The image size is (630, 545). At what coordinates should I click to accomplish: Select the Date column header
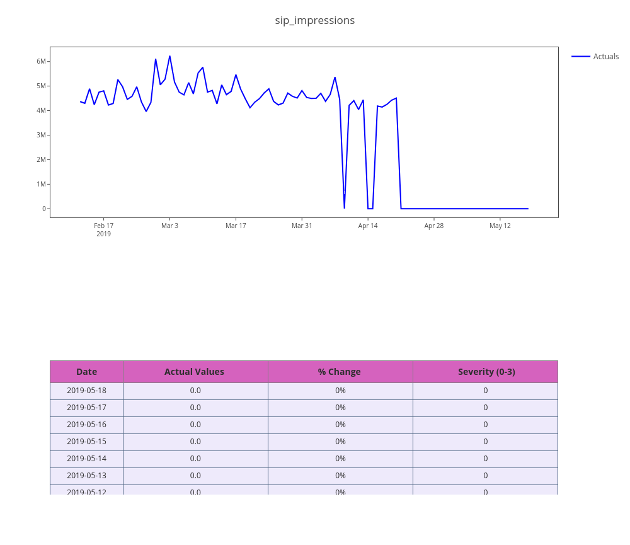pyautogui.click(x=87, y=372)
